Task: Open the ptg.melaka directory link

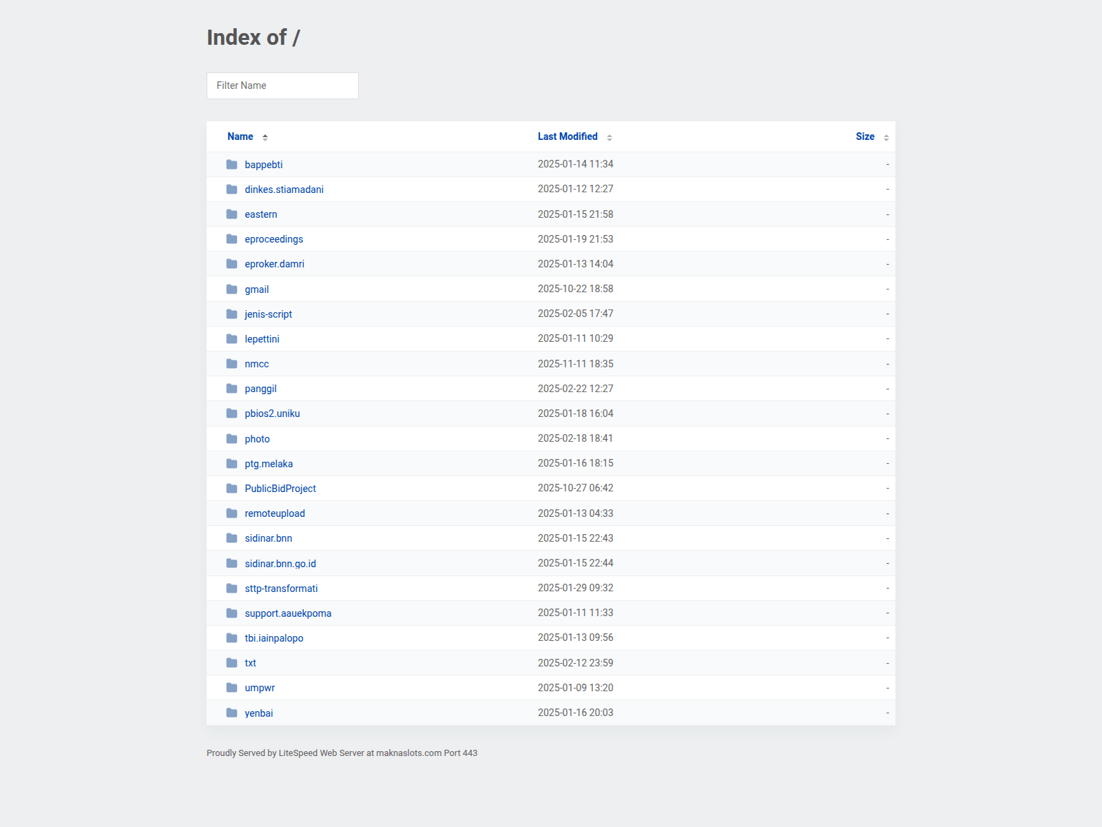Action: pyautogui.click(x=269, y=464)
